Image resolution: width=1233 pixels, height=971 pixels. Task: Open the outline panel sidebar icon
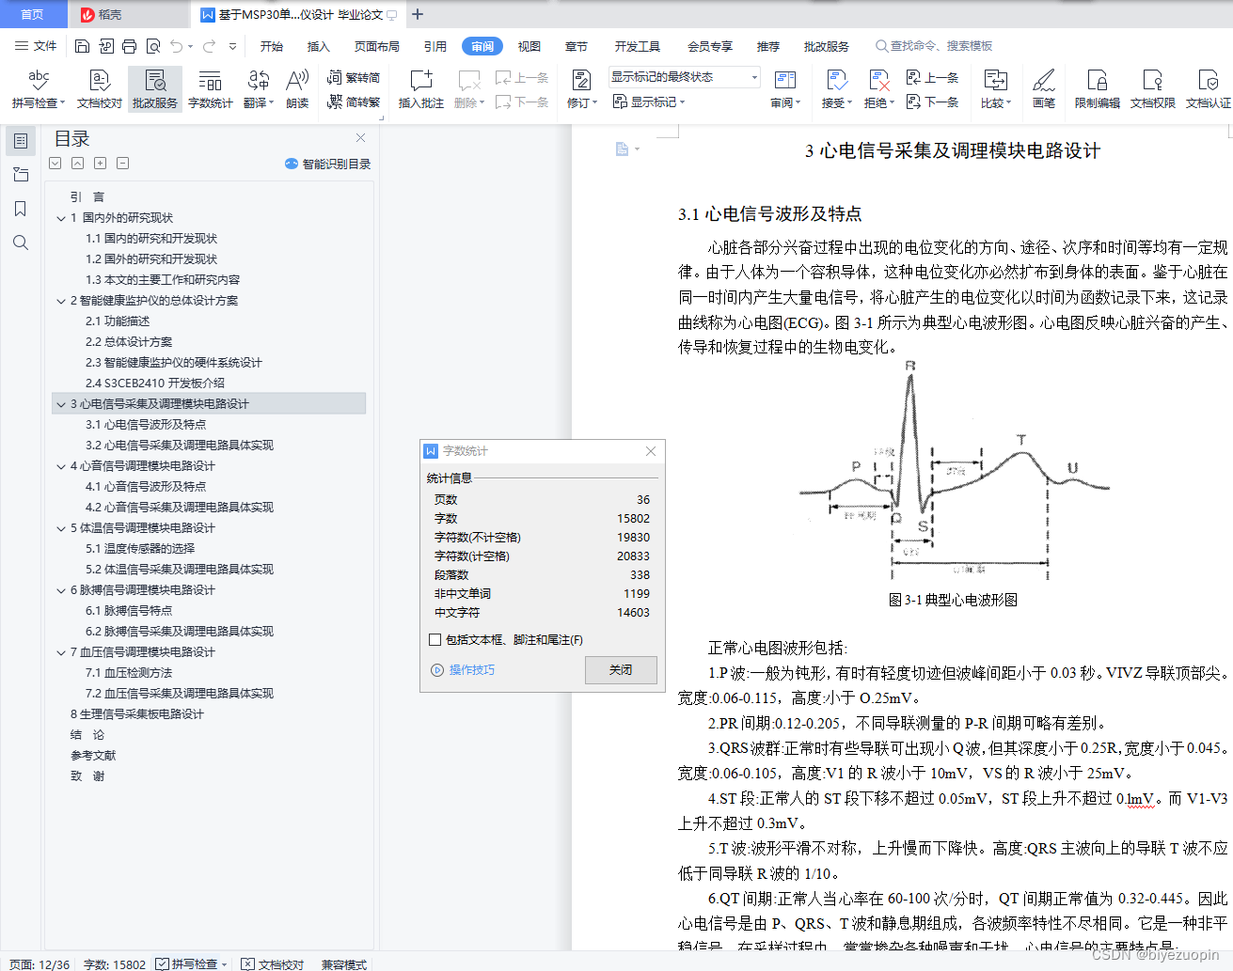pos(21,141)
